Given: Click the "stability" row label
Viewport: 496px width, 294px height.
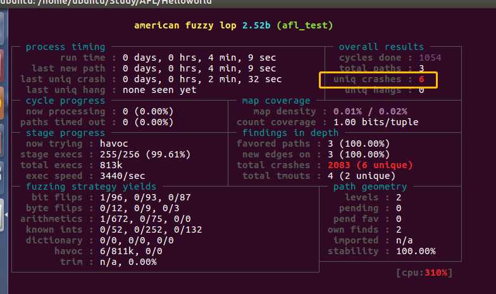Looking at the screenshot, I should [353, 251].
